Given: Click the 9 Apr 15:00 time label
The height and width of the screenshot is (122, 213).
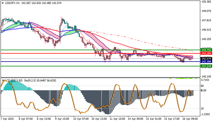Looking at the screenshot, I should tap(62, 119).
